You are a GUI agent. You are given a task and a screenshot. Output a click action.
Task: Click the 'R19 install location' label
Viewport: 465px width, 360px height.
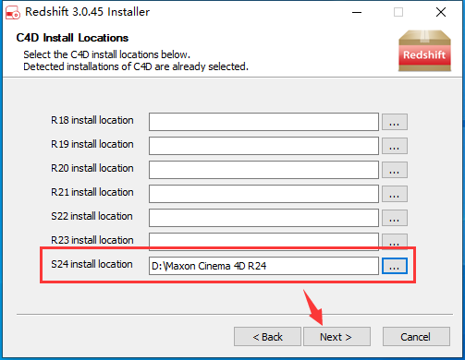point(92,144)
